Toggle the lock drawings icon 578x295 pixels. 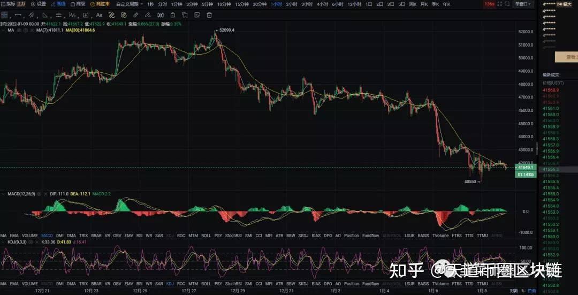point(172,15)
